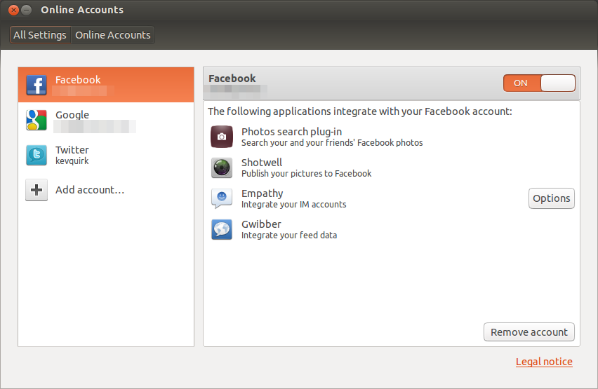Image resolution: width=598 pixels, height=389 pixels.
Task: Click the Gwibber globe icon
Action: (x=222, y=229)
